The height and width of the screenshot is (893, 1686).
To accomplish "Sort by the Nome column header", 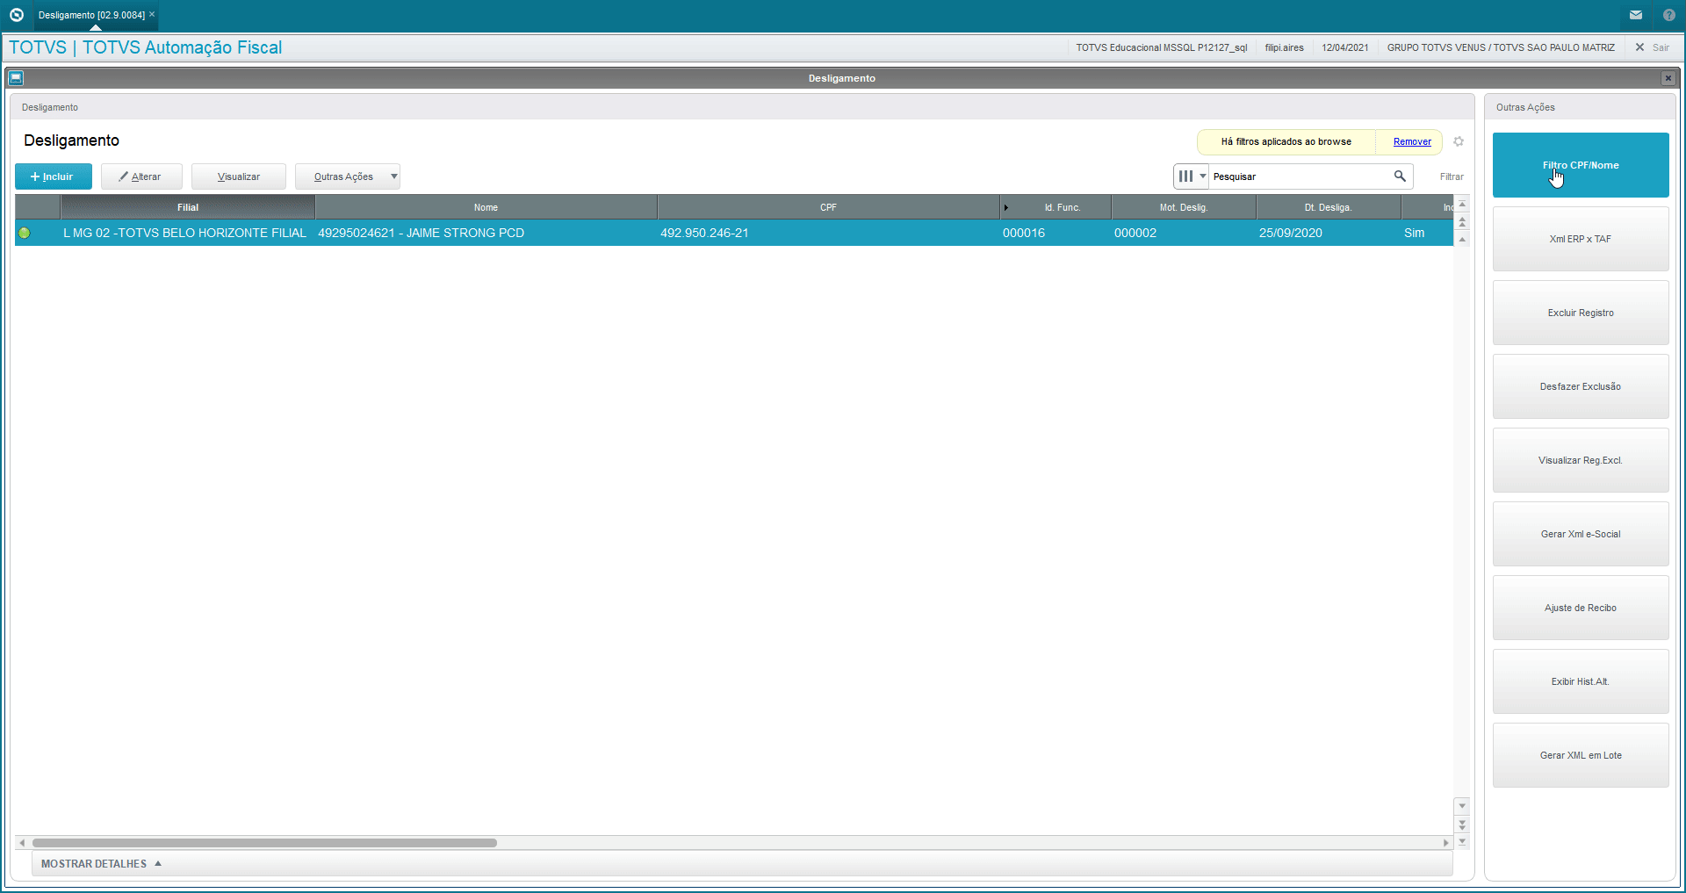I will pyautogui.click(x=486, y=207).
